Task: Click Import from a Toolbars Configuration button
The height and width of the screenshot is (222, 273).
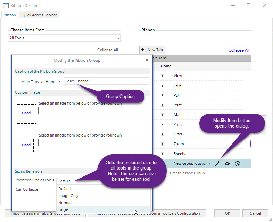Action: point(147,213)
